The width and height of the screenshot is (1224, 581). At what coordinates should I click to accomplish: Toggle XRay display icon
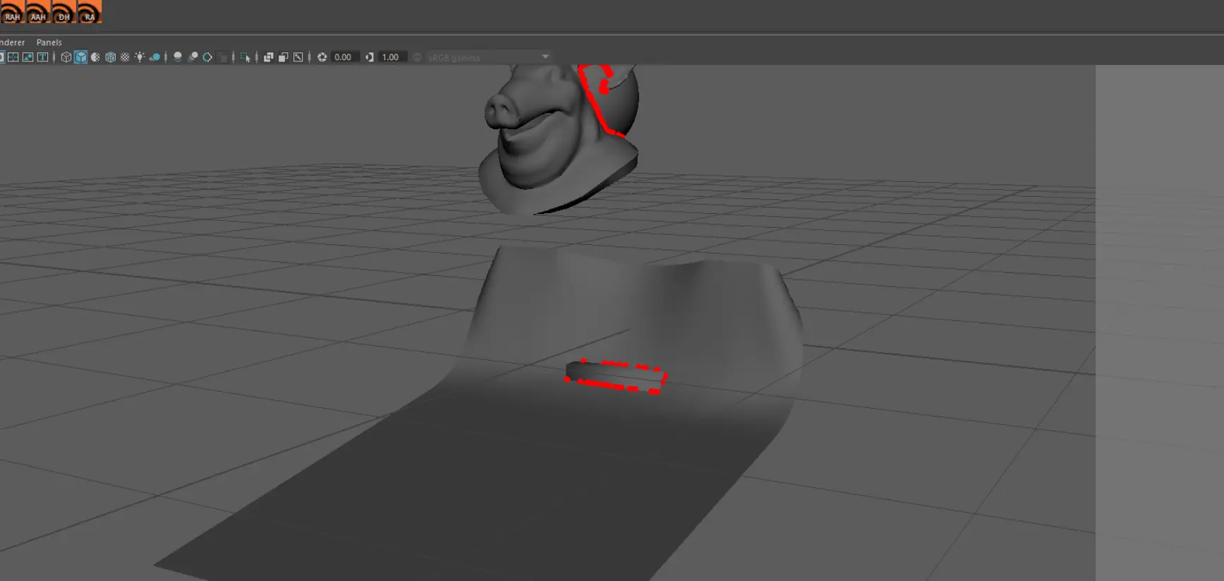[268, 57]
